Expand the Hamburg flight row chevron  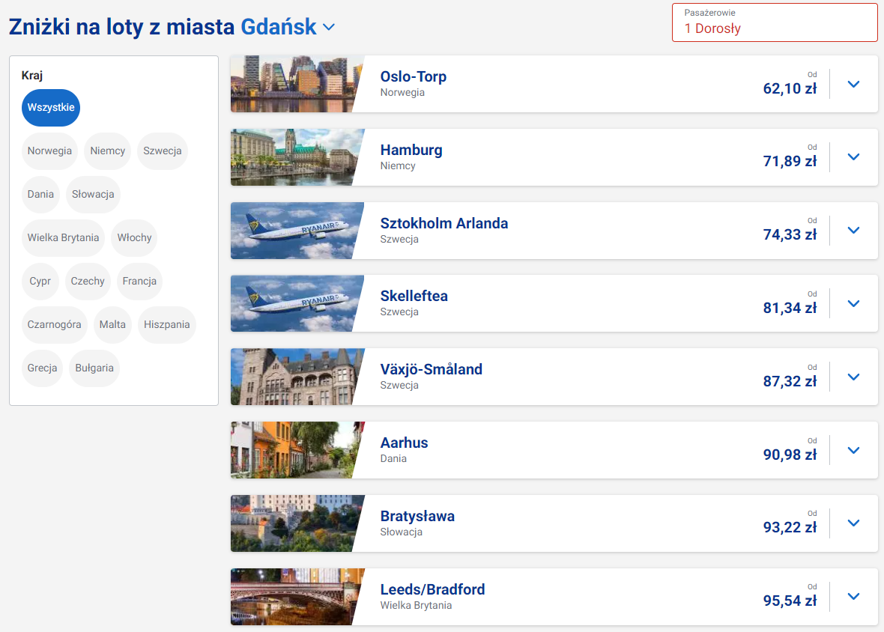(853, 157)
